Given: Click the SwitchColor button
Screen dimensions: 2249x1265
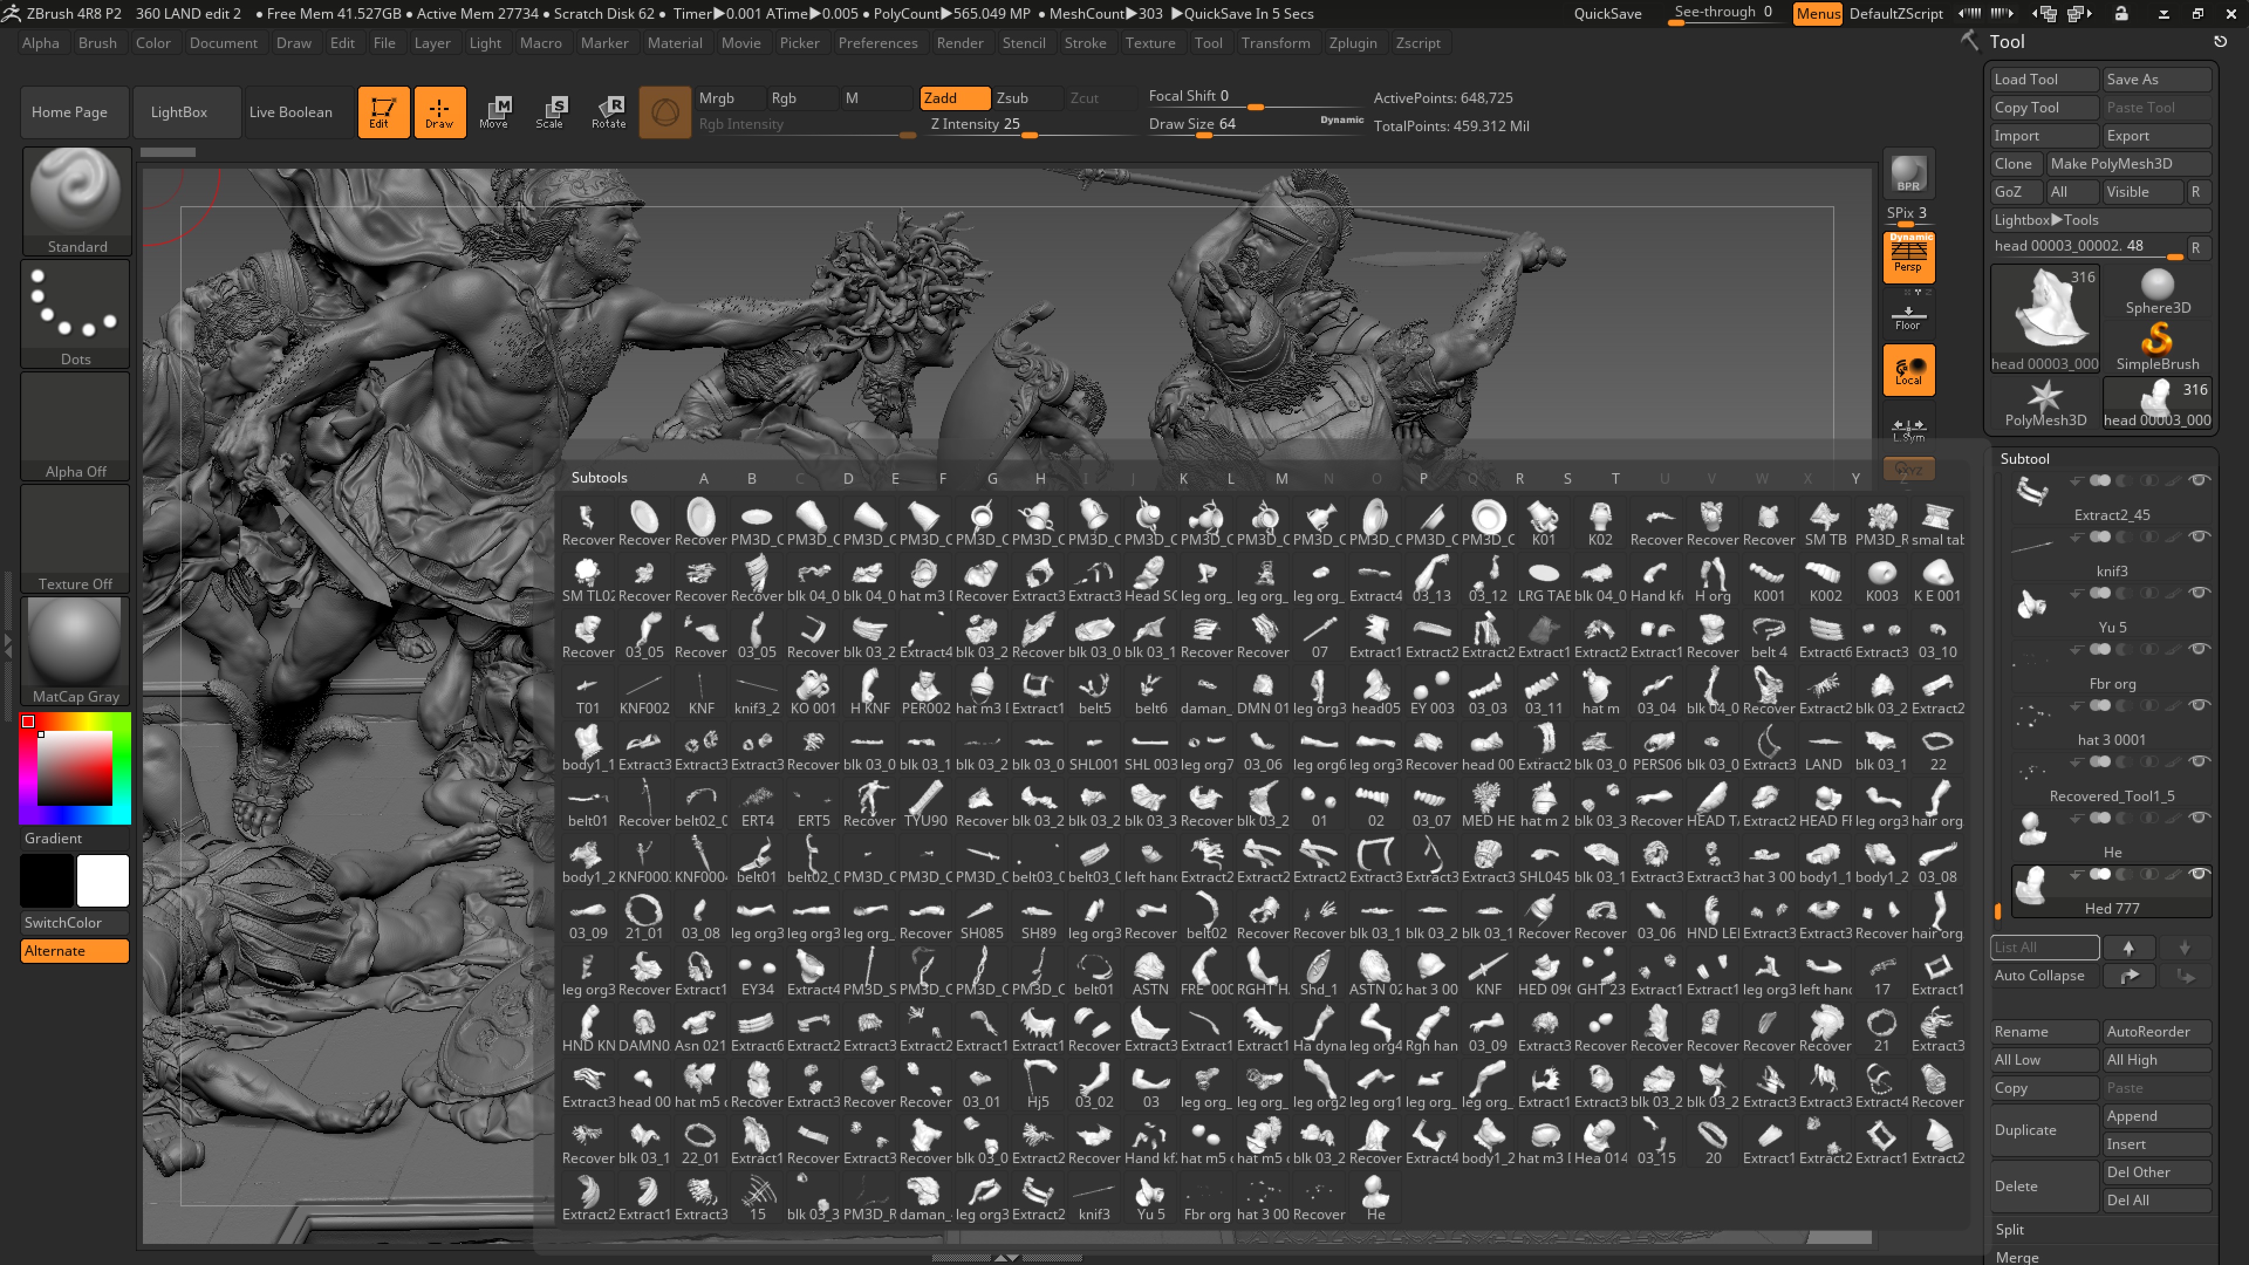Looking at the screenshot, I should (75, 922).
